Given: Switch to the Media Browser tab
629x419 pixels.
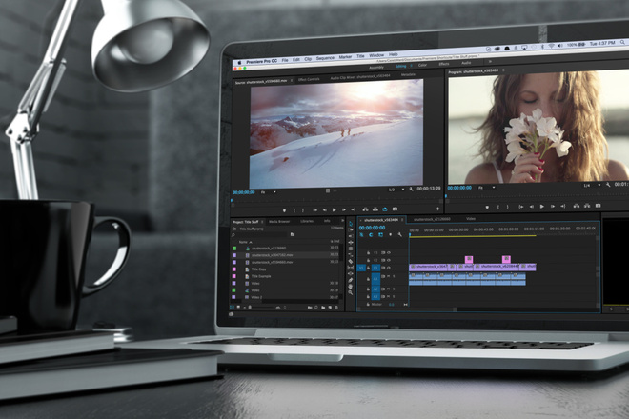Looking at the screenshot, I should click(279, 221).
